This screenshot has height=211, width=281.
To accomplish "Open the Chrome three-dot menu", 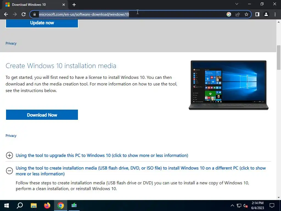I will [x=275, y=14].
